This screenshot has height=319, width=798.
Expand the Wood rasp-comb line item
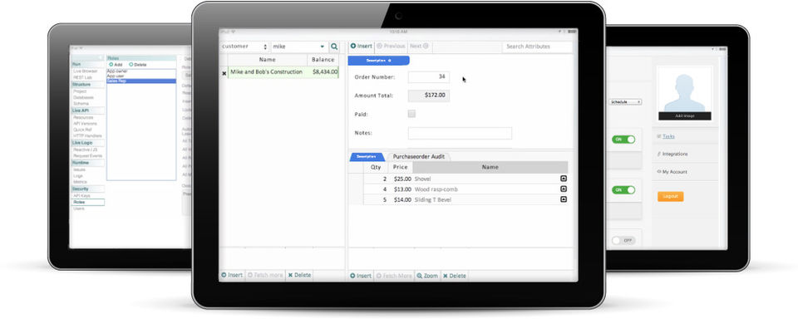coord(564,189)
